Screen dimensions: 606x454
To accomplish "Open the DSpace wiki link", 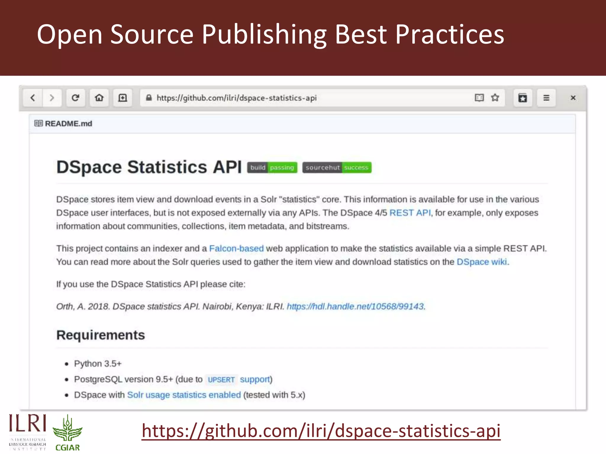I will click(482, 262).
